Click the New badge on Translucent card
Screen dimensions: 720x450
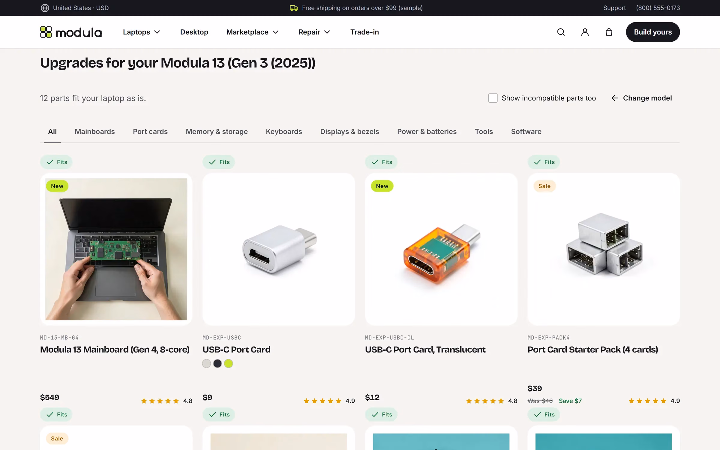click(x=382, y=186)
